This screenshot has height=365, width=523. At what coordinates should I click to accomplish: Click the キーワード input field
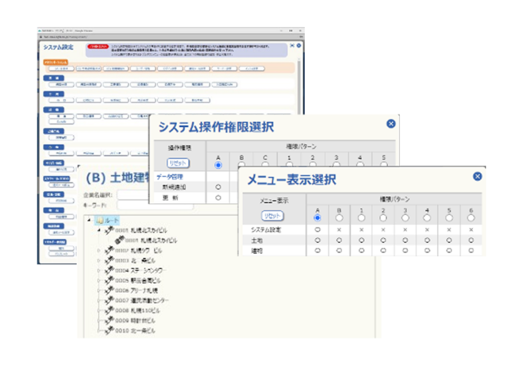[155, 205]
